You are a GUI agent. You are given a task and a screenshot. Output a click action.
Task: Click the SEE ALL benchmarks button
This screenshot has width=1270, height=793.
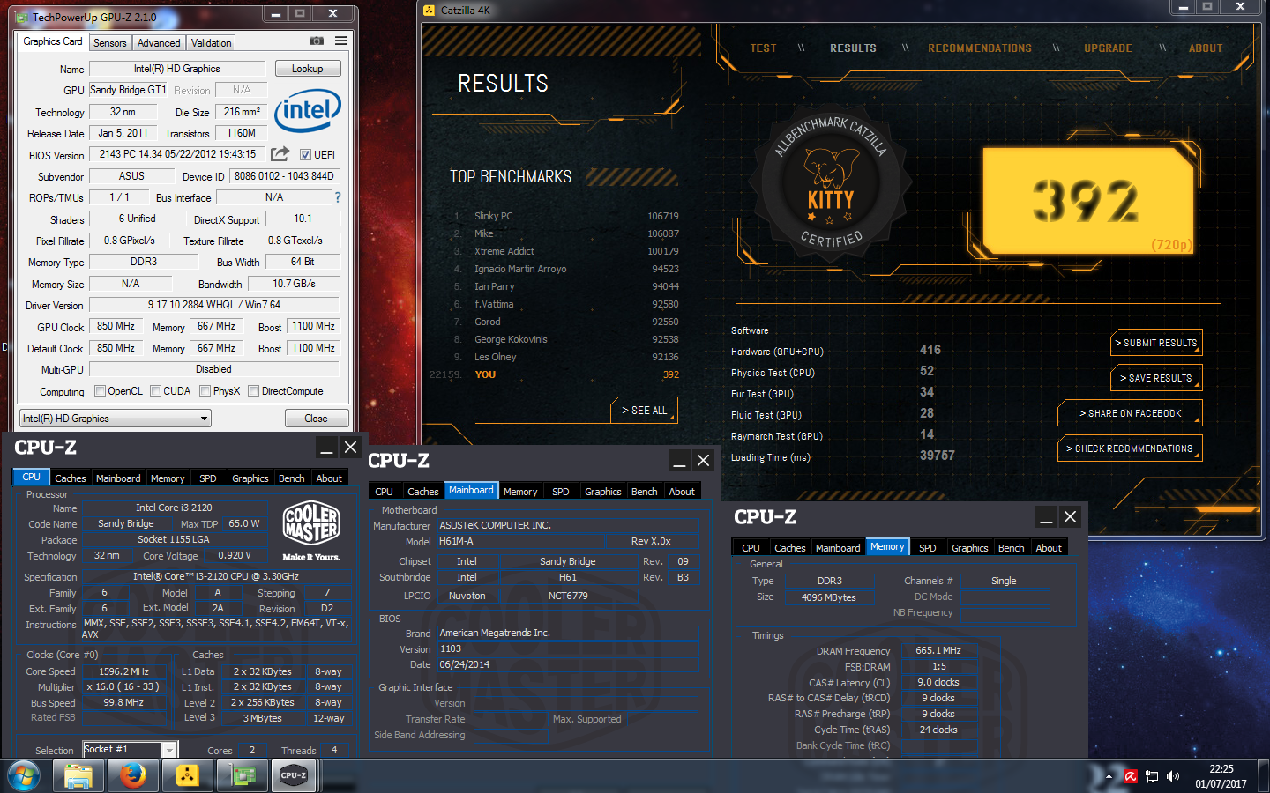click(644, 411)
